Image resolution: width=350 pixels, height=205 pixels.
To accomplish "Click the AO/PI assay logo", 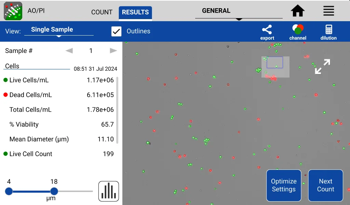I will tap(12, 11).
